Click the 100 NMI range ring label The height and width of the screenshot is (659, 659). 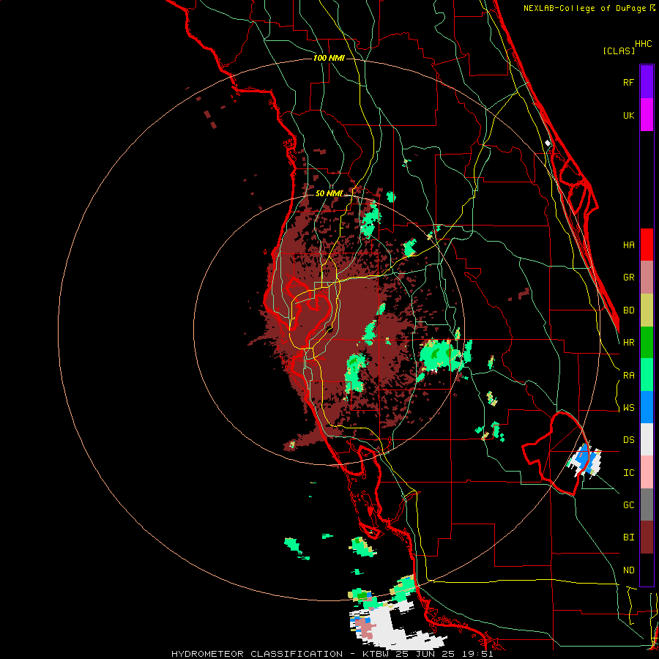click(329, 58)
